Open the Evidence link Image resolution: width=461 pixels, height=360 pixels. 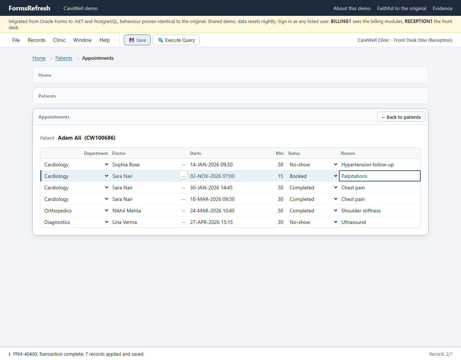click(x=442, y=8)
